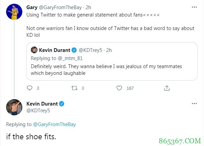Image resolution: width=204 pixels, height=146 pixels.
Task: Share Gary's tweet via share icon
Action: point(166,88)
